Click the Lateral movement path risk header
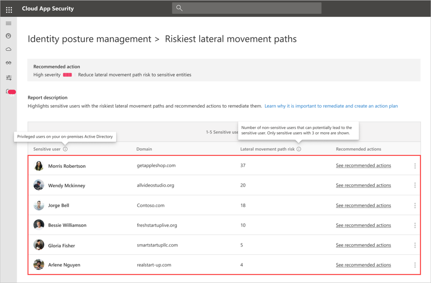This screenshot has width=431, height=283. tap(267, 149)
